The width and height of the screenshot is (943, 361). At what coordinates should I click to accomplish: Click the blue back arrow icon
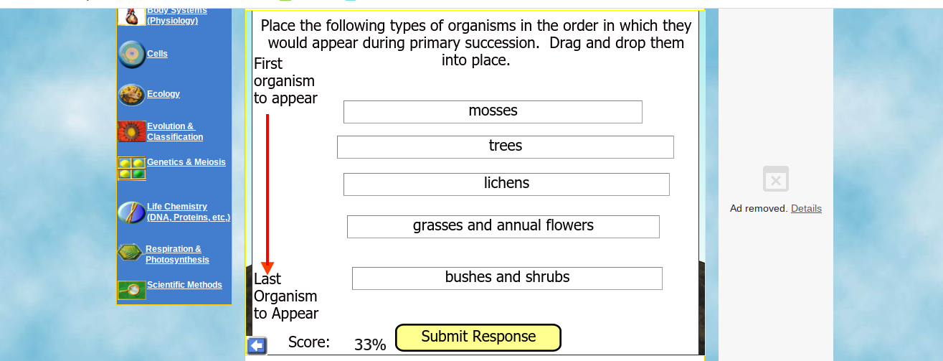257,345
